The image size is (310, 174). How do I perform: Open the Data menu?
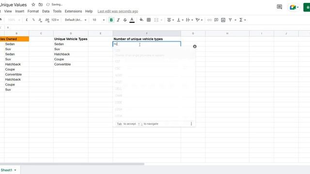pyautogui.click(x=46, y=11)
